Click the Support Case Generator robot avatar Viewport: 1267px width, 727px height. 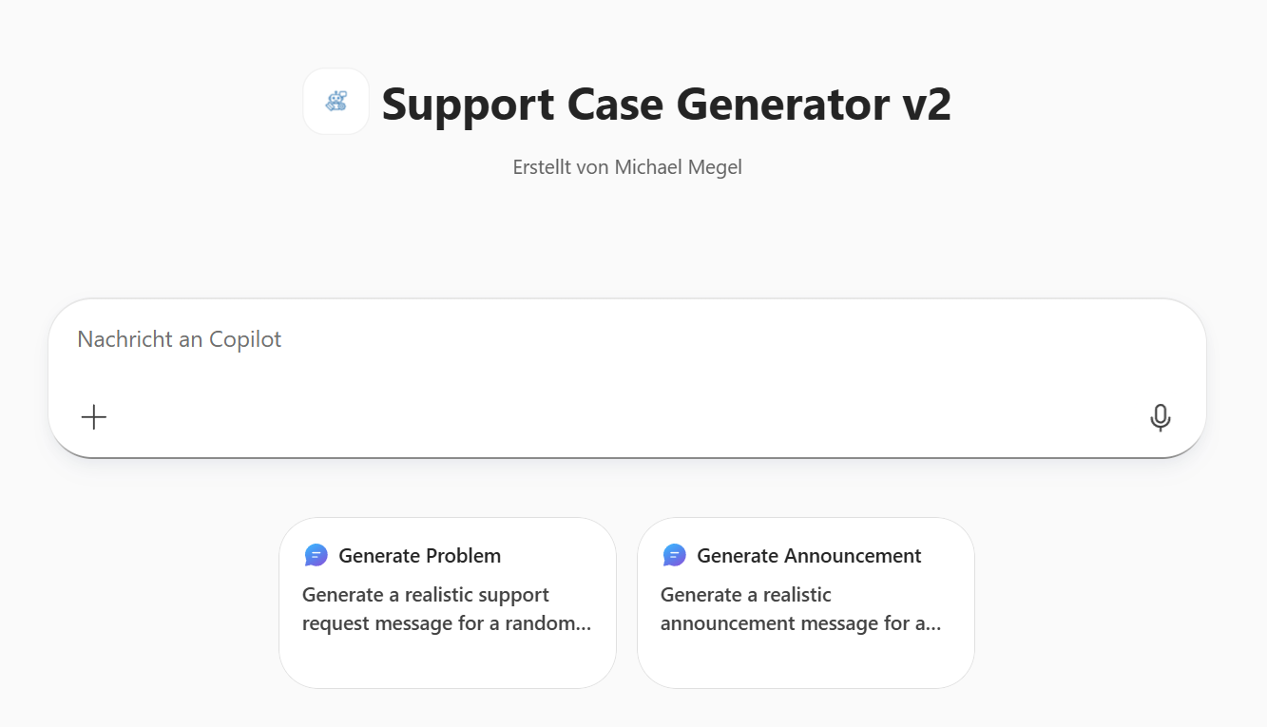336,102
